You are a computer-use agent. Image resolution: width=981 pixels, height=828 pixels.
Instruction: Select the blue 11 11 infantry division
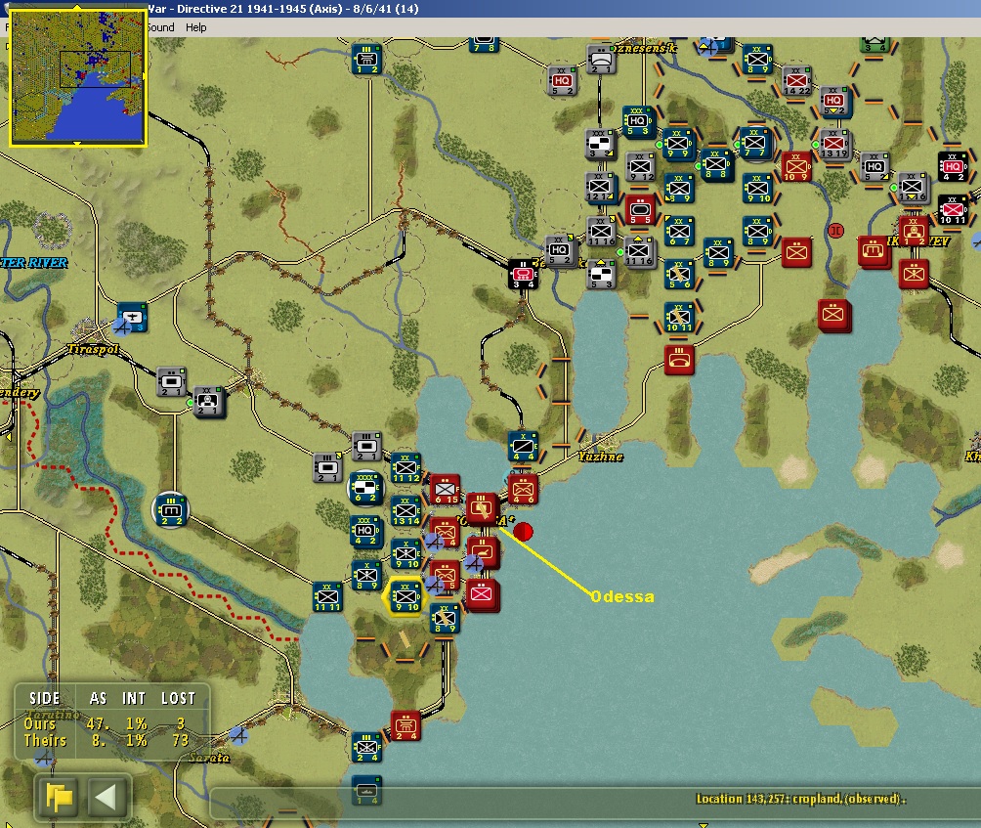point(327,597)
